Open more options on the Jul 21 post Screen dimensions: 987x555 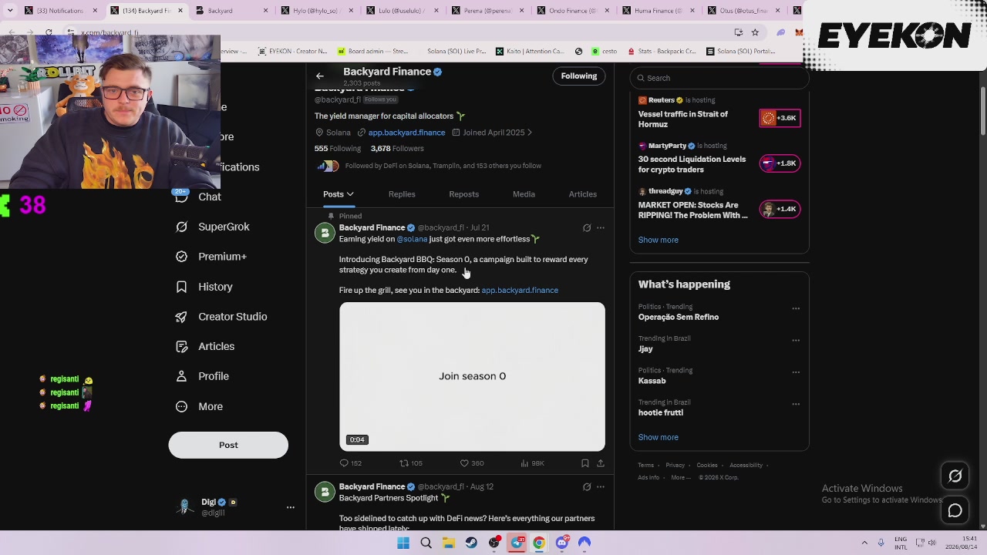tap(601, 228)
